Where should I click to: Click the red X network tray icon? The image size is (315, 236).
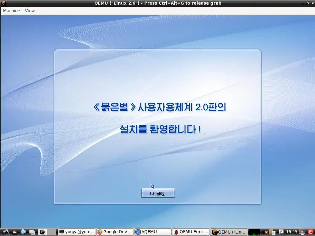pyautogui.click(x=266, y=232)
